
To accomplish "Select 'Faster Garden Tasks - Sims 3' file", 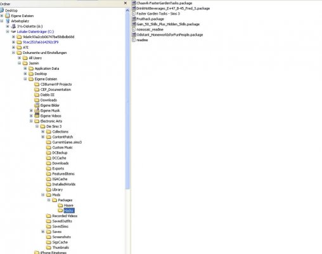I will click(158, 13).
